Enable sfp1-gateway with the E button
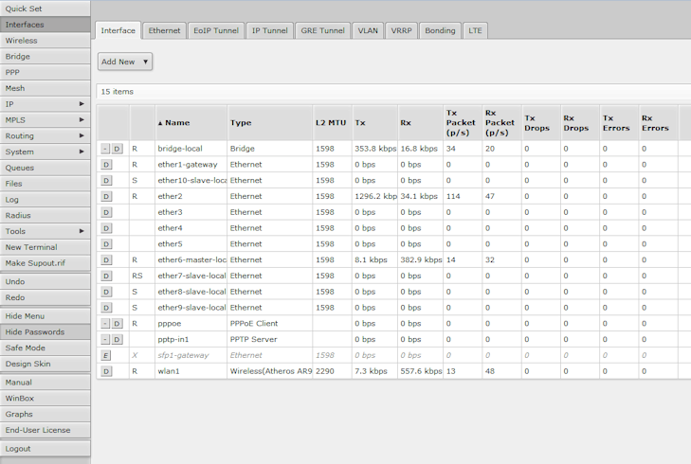Image resolution: width=691 pixels, height=464 pixels. [x=106, y=355]
